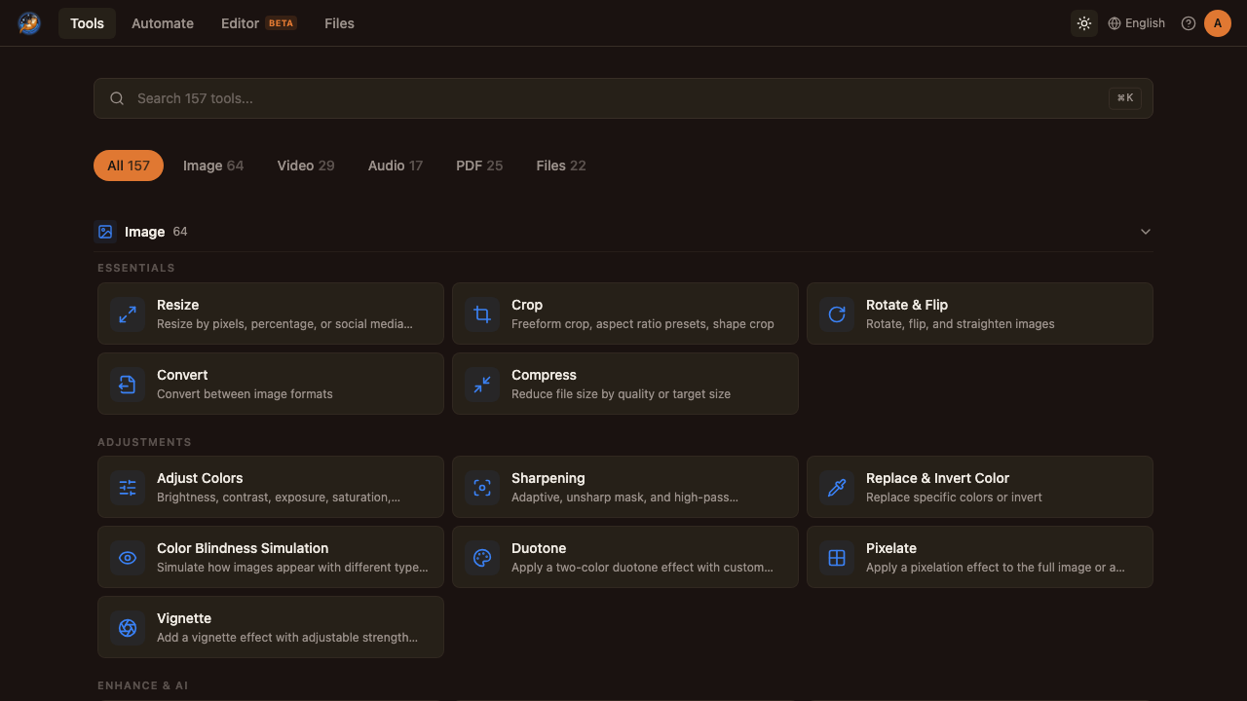Open the Rotate & Flip icon
Screen dimensions: 1247x701
pyautogui.click(x=837, y=314)
